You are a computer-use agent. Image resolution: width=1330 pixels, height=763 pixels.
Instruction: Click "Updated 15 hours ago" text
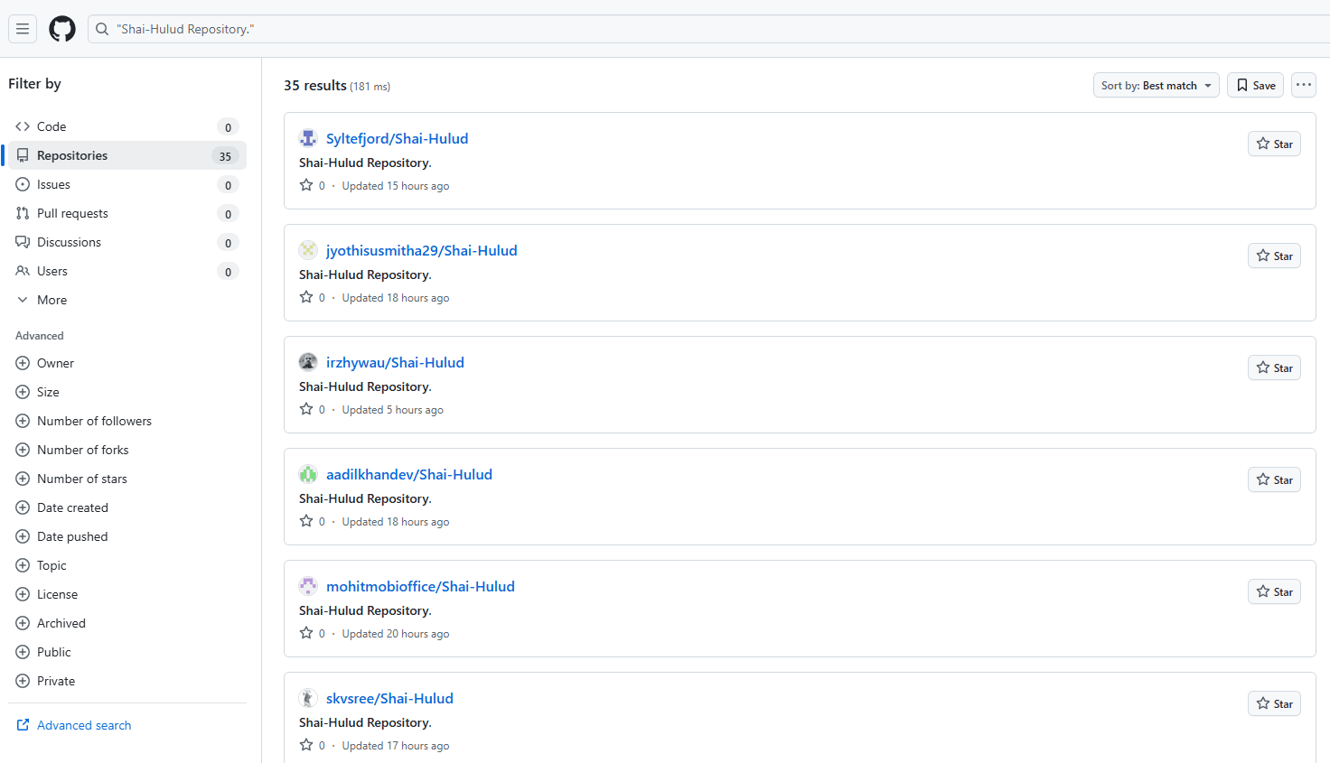396,186
